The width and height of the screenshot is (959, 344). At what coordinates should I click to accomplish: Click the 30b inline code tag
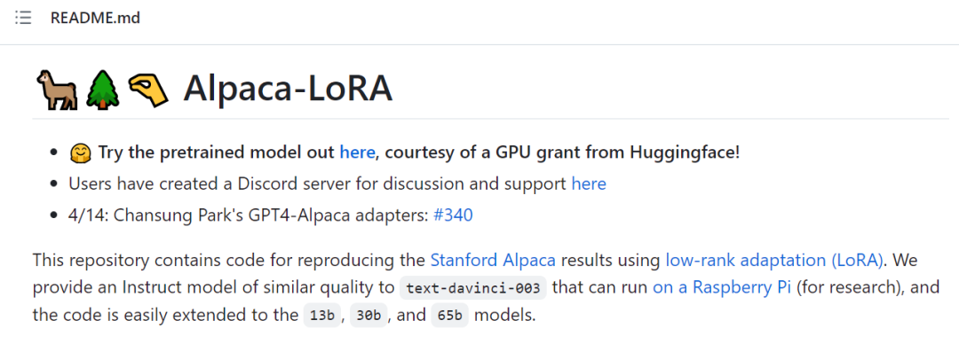[x=369, y=316]
